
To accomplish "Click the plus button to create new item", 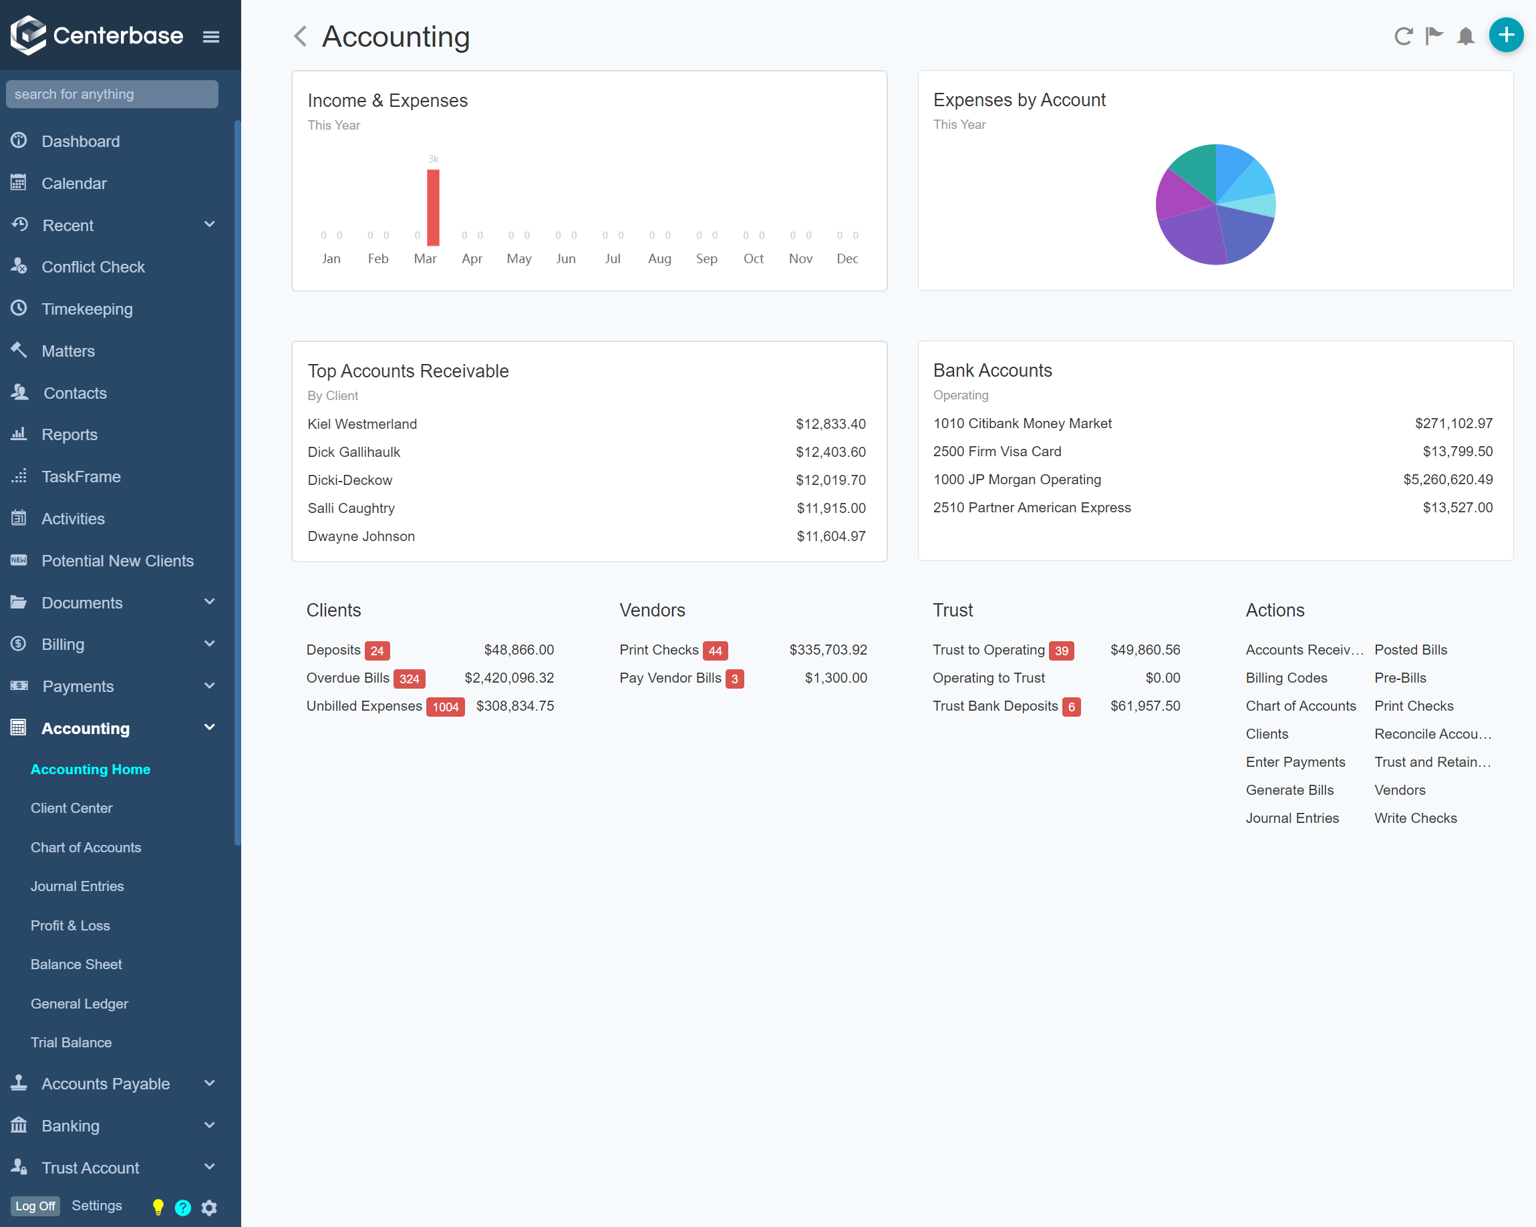I will [x=1505, y=34].
